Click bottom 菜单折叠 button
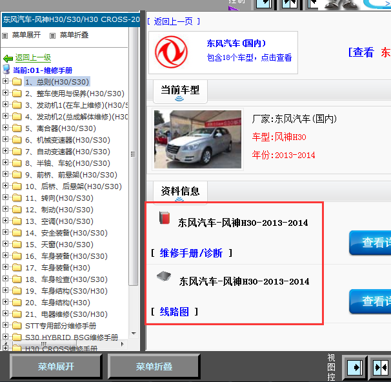391x382 pixels. pos(154,367)
